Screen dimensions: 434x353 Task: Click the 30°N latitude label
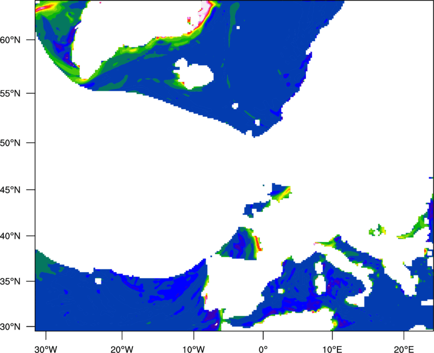tap(10, 327)
